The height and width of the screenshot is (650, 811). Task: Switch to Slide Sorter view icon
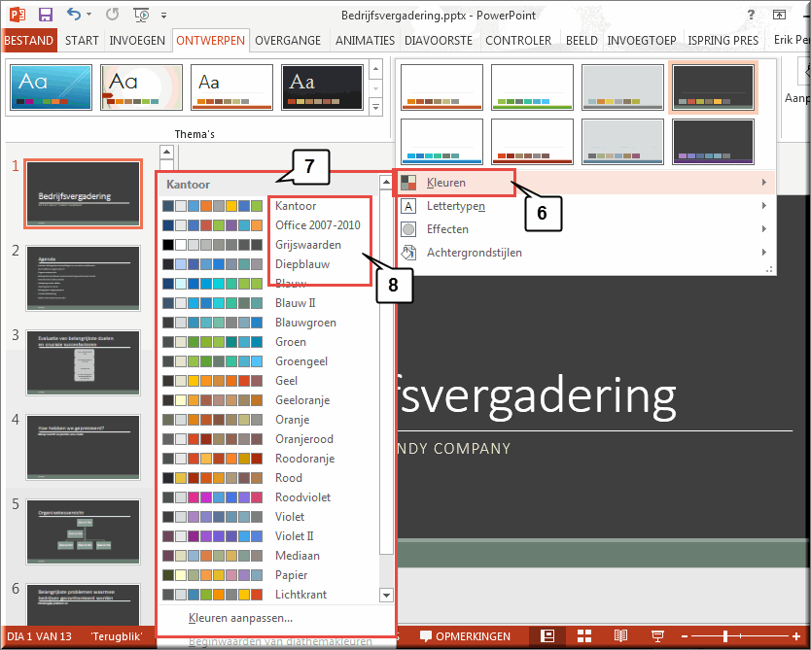pos(584,636)
